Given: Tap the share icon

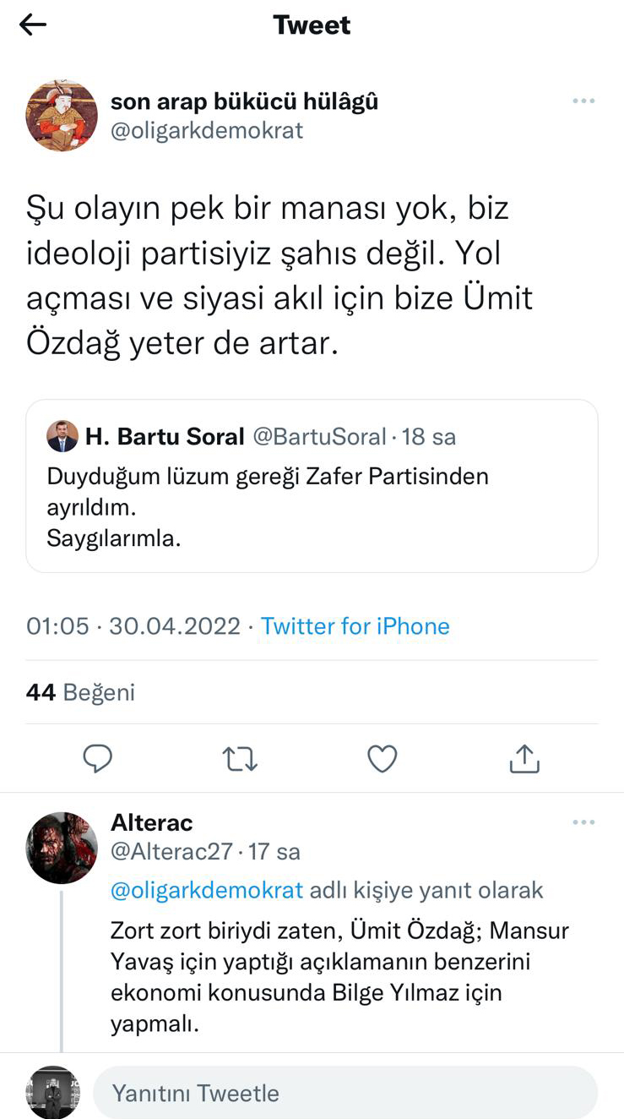Looking at the screenshot, I should 524,759.
